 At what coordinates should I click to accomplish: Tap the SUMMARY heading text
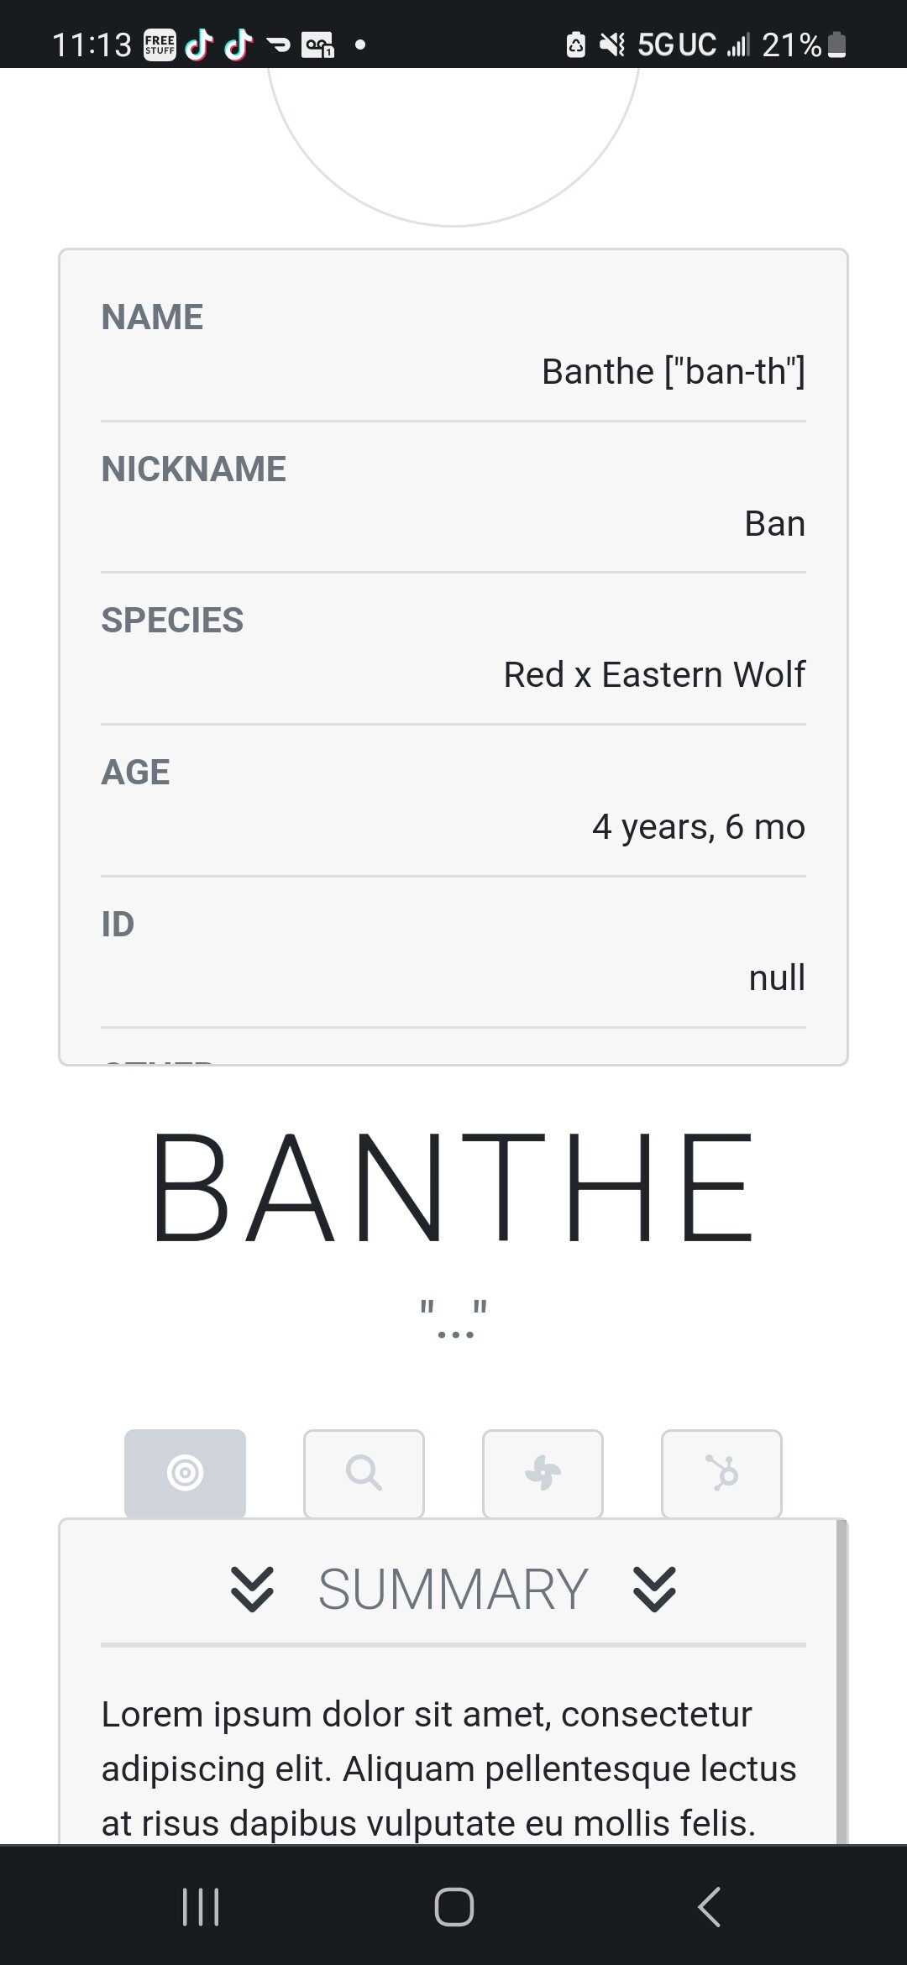[453, 1590]
